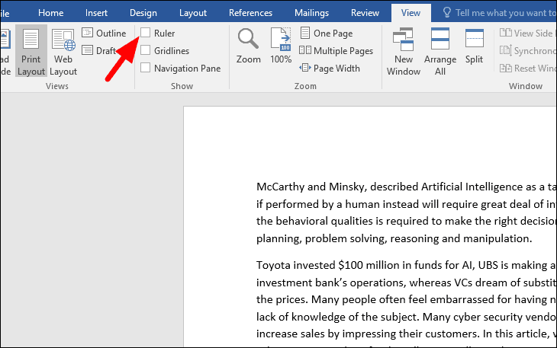Enable the Navigation Pane checkbox

[x=145, y=67]
